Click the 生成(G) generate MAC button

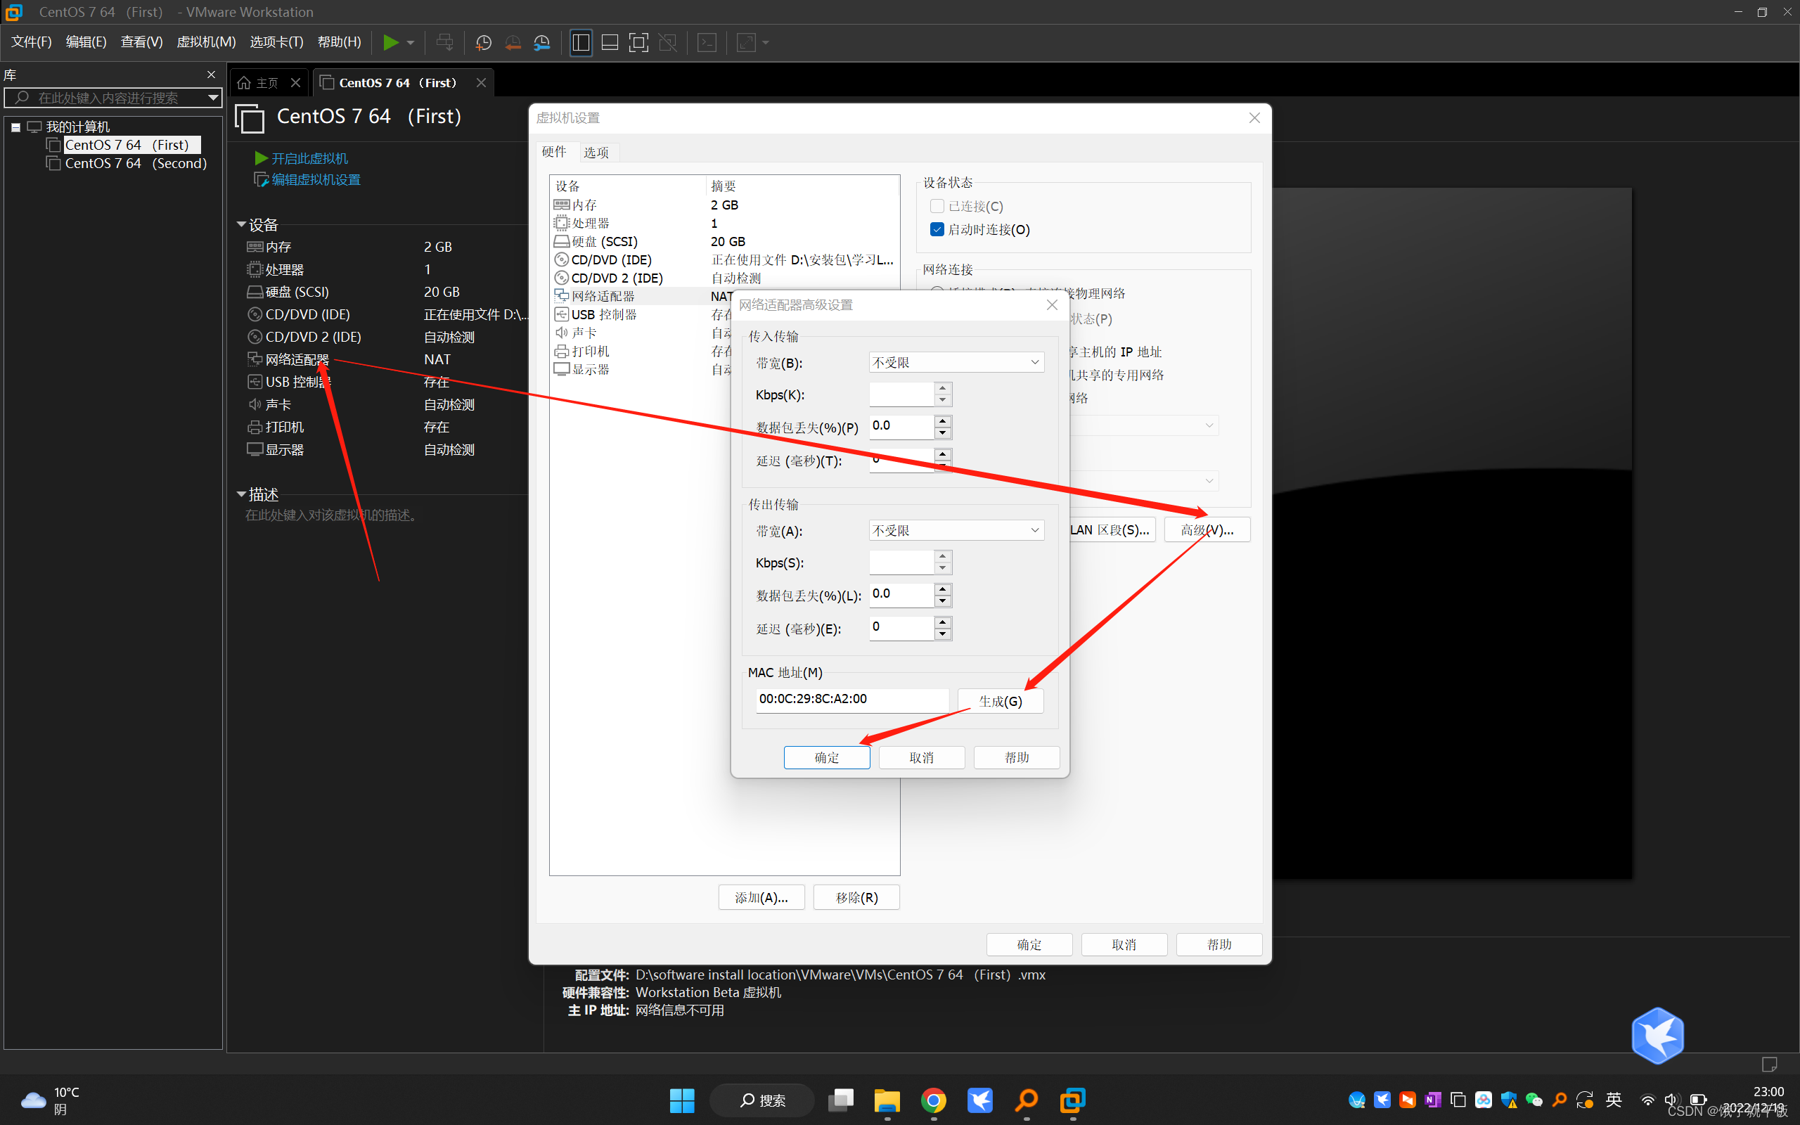coord(1001,701)
